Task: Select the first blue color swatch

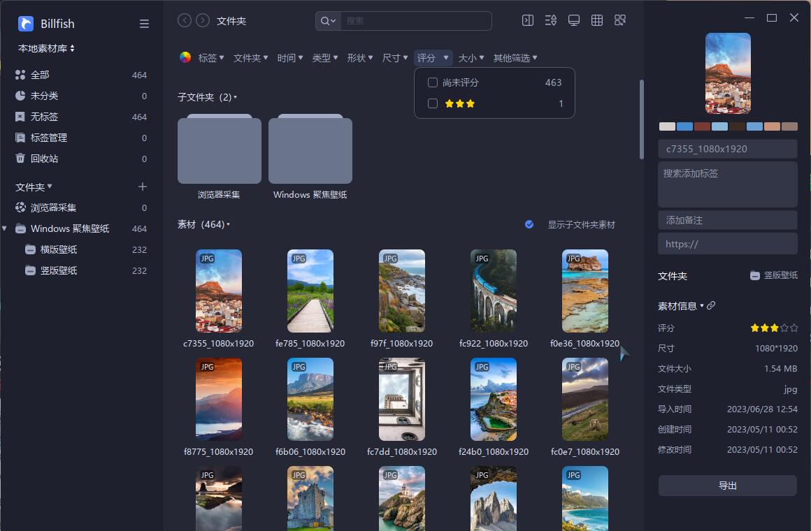Action: coord(684,126)
